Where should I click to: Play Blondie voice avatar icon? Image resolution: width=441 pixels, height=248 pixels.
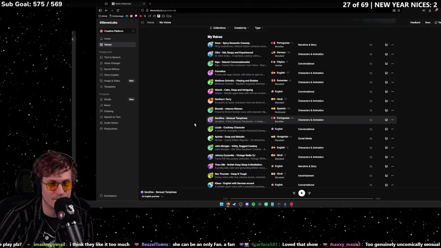(x=210, y=110)
